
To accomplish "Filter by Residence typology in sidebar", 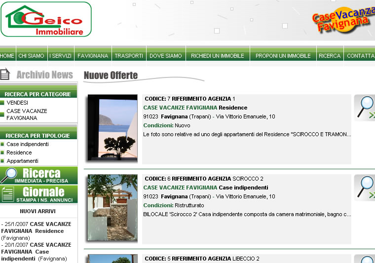I will [x=19, y=152].
